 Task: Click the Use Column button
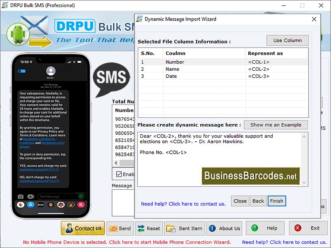pos(287,40)
